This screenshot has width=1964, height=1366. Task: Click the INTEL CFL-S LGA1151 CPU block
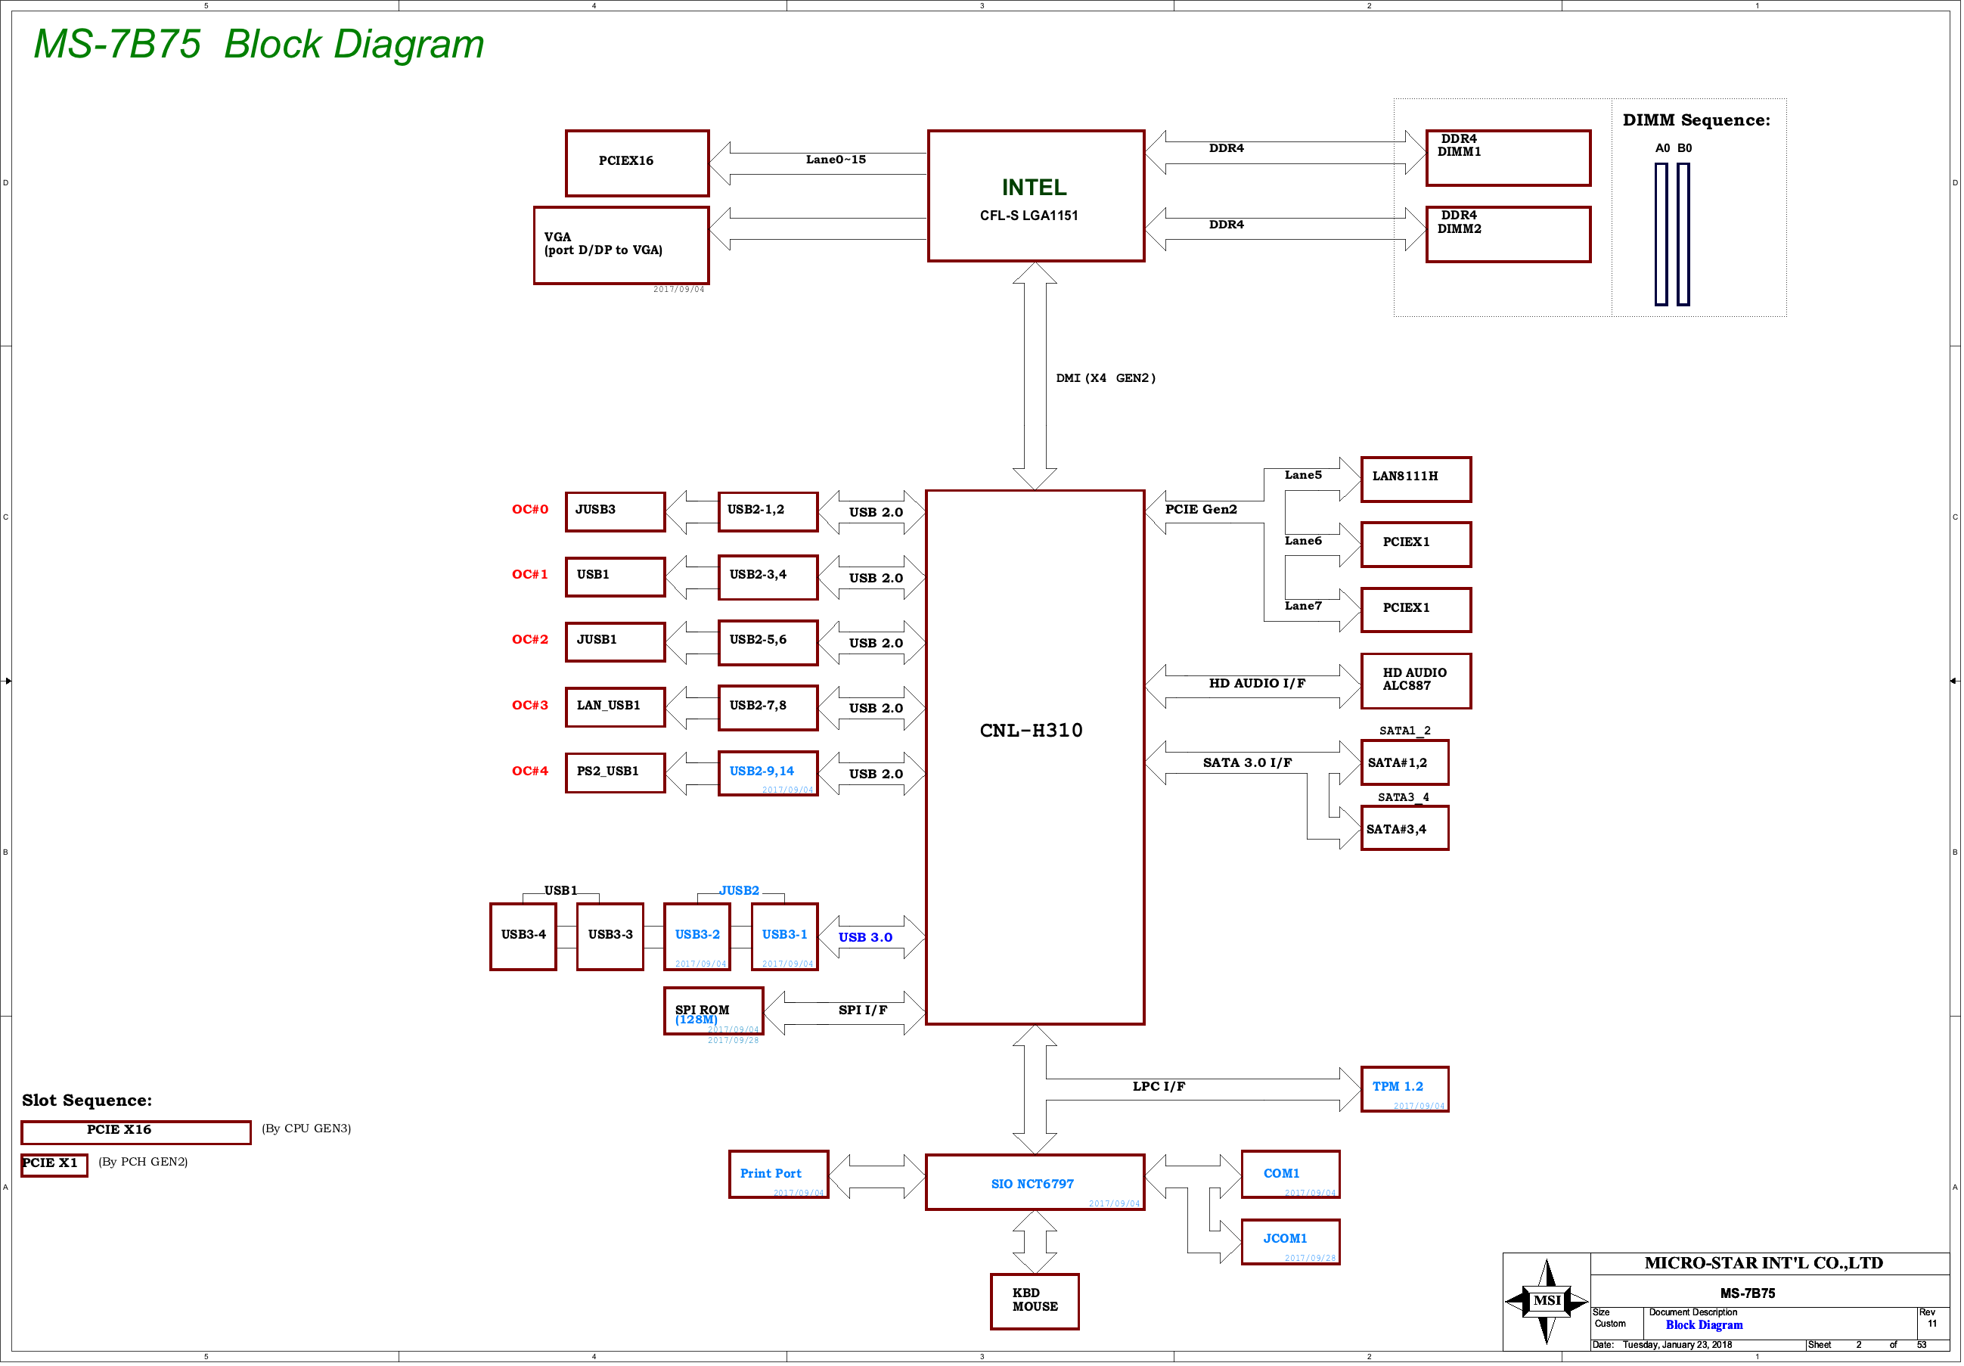[1036, 196]
